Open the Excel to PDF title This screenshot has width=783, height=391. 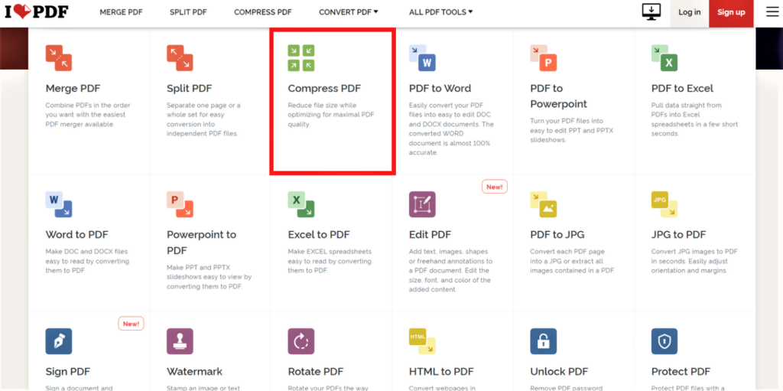pos(319,234)
